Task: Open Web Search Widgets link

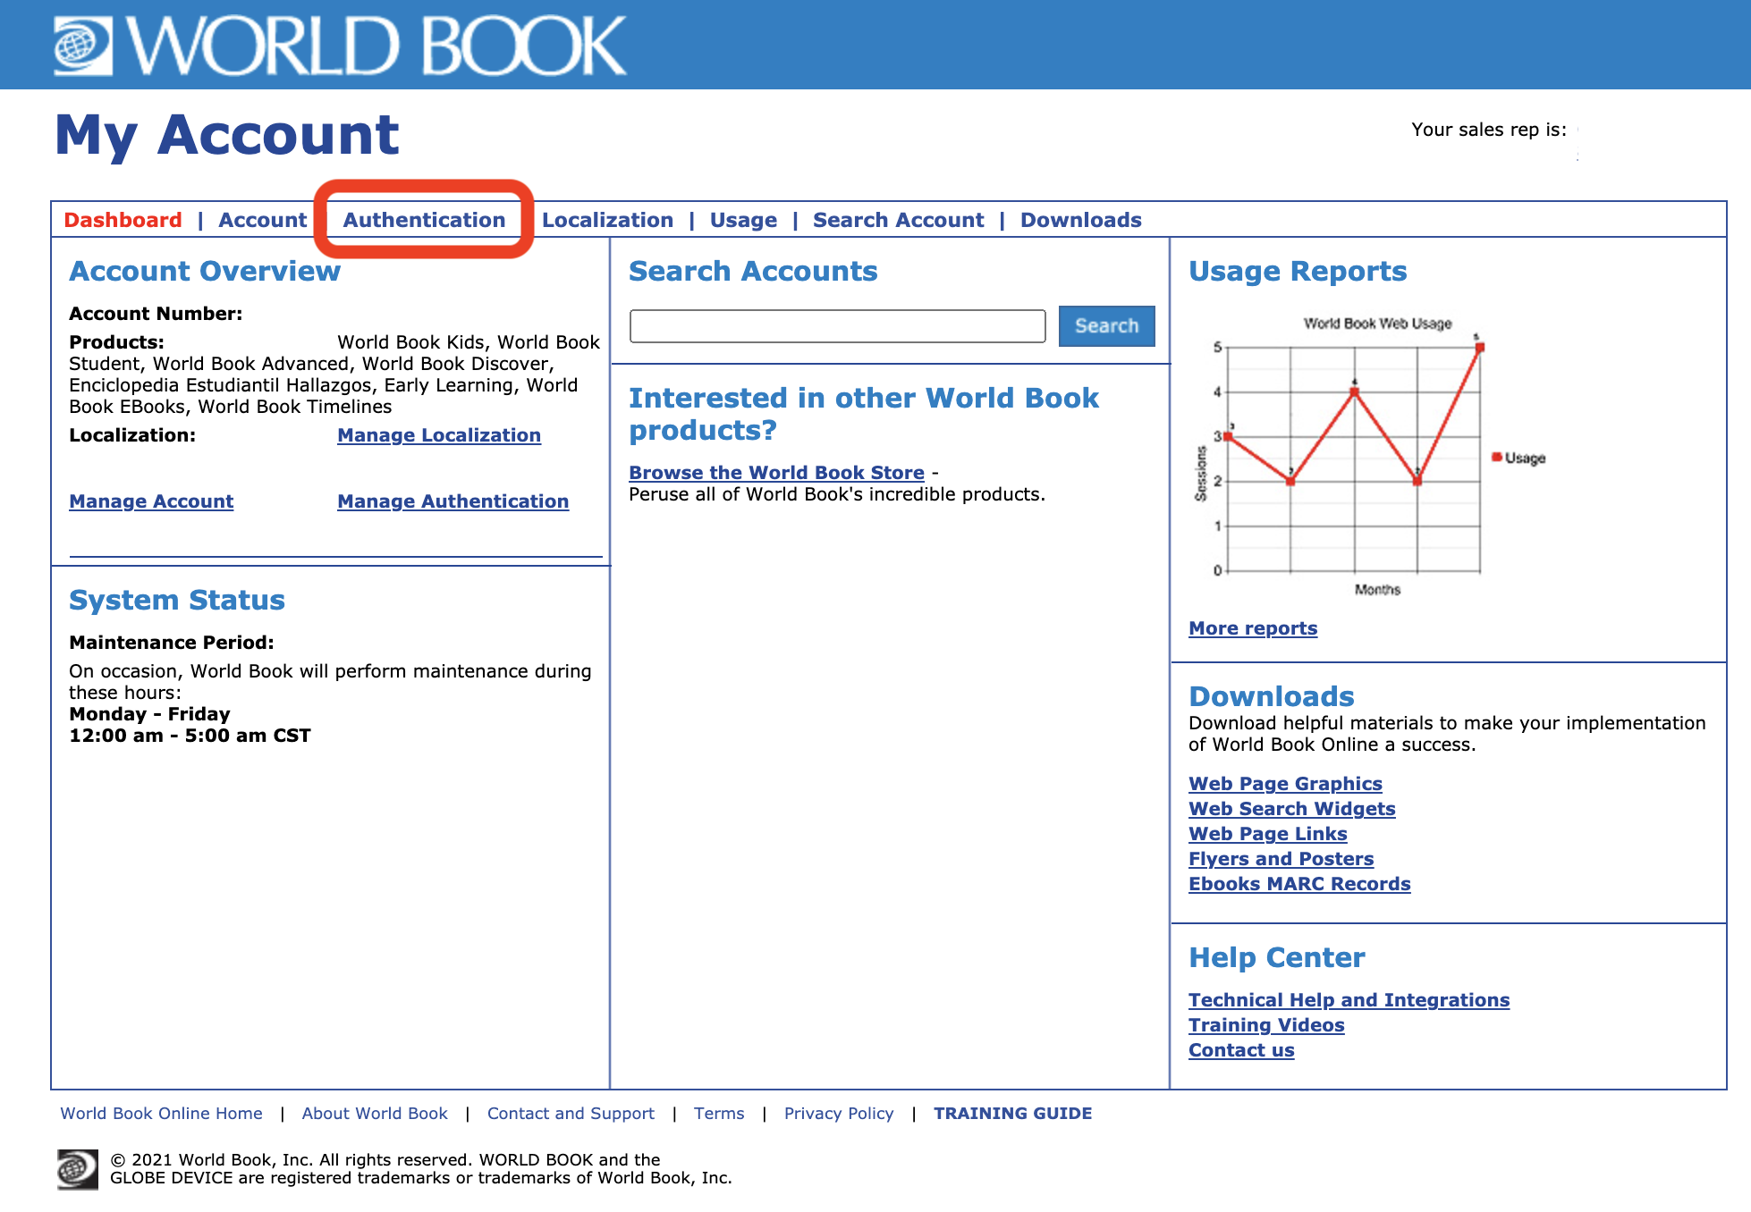Action: click(x=1291, y=809)
